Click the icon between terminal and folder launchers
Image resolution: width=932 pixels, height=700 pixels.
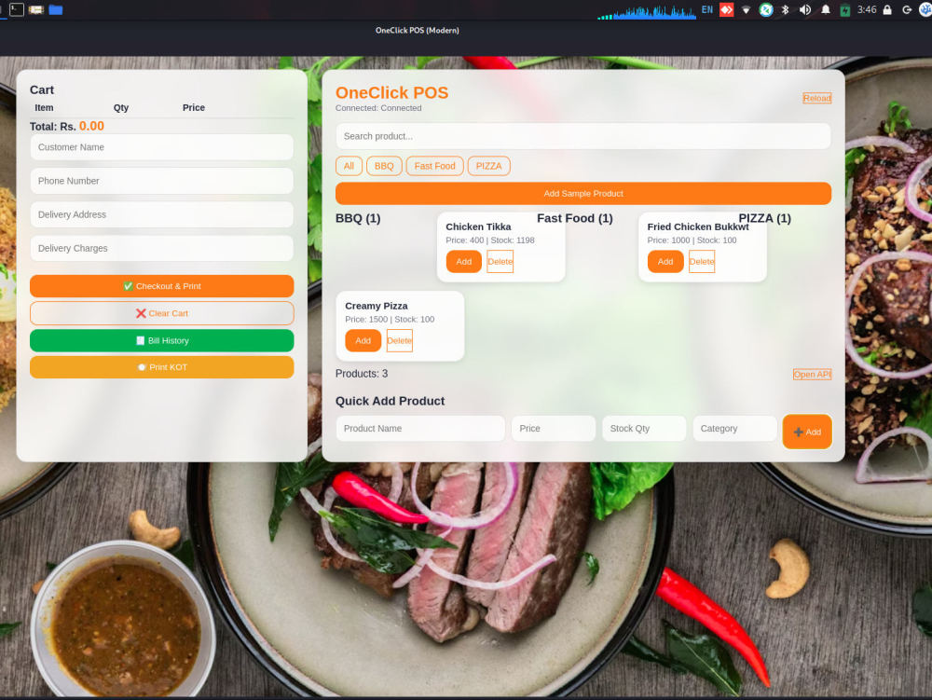pyautogui.click(x=36, y=9)
